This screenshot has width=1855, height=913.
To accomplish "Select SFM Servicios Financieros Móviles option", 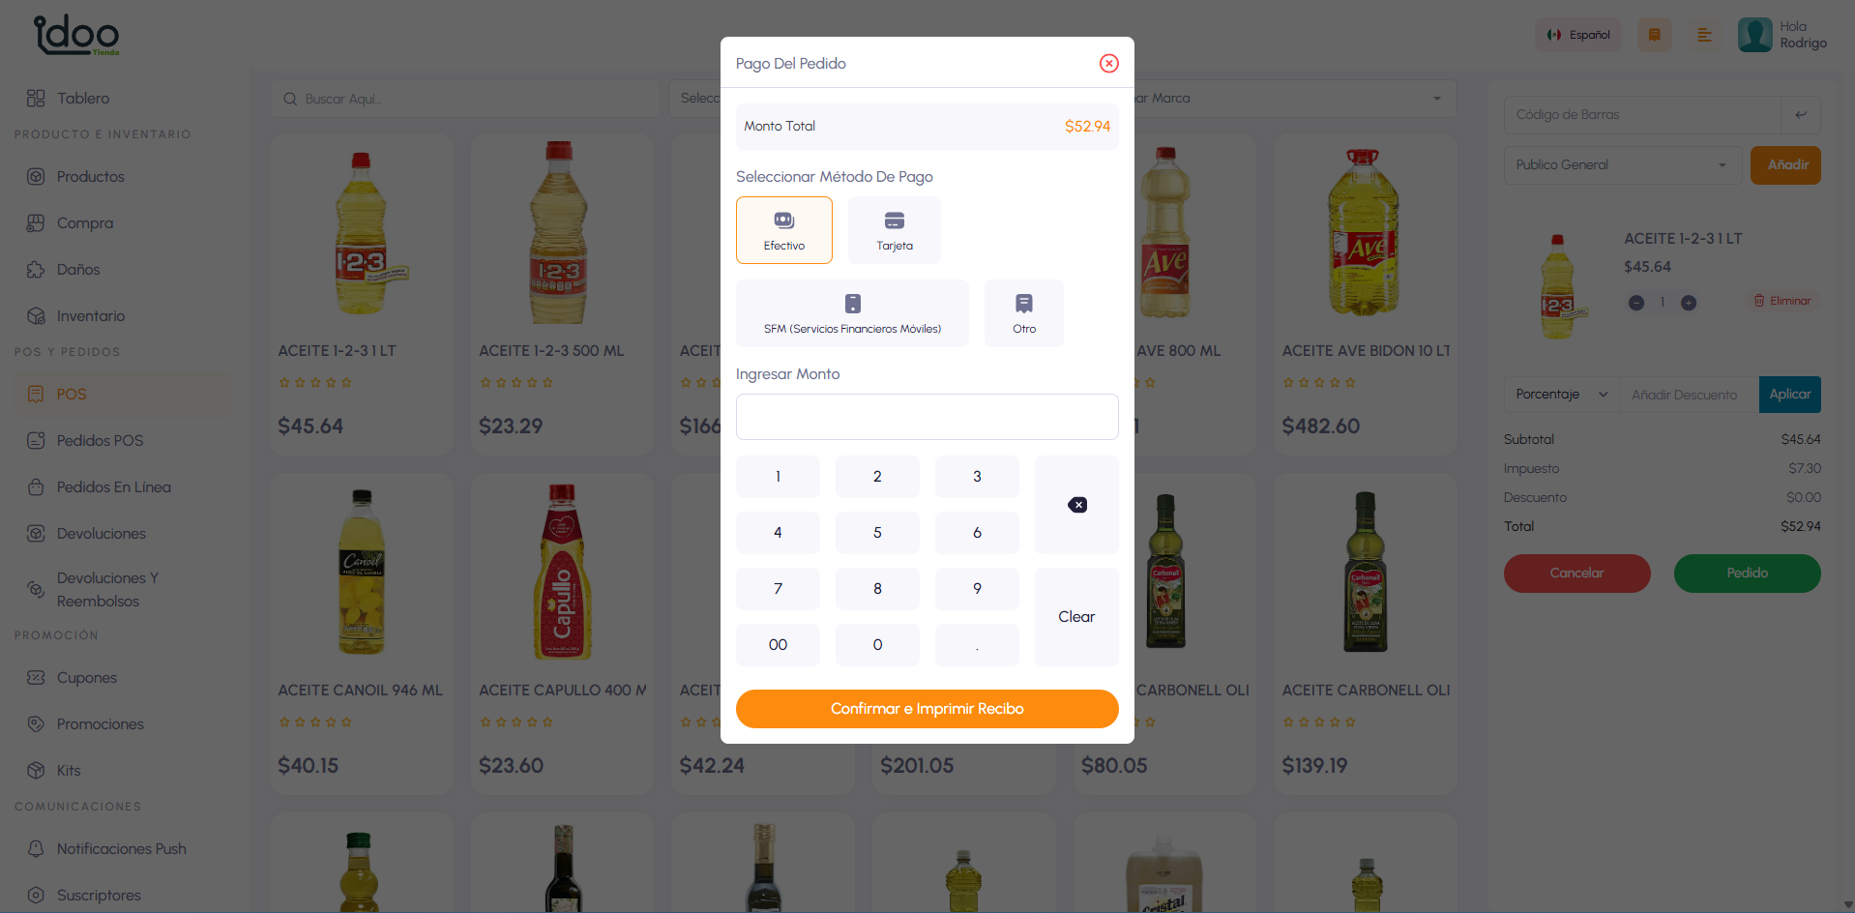I will click(852, 313).
